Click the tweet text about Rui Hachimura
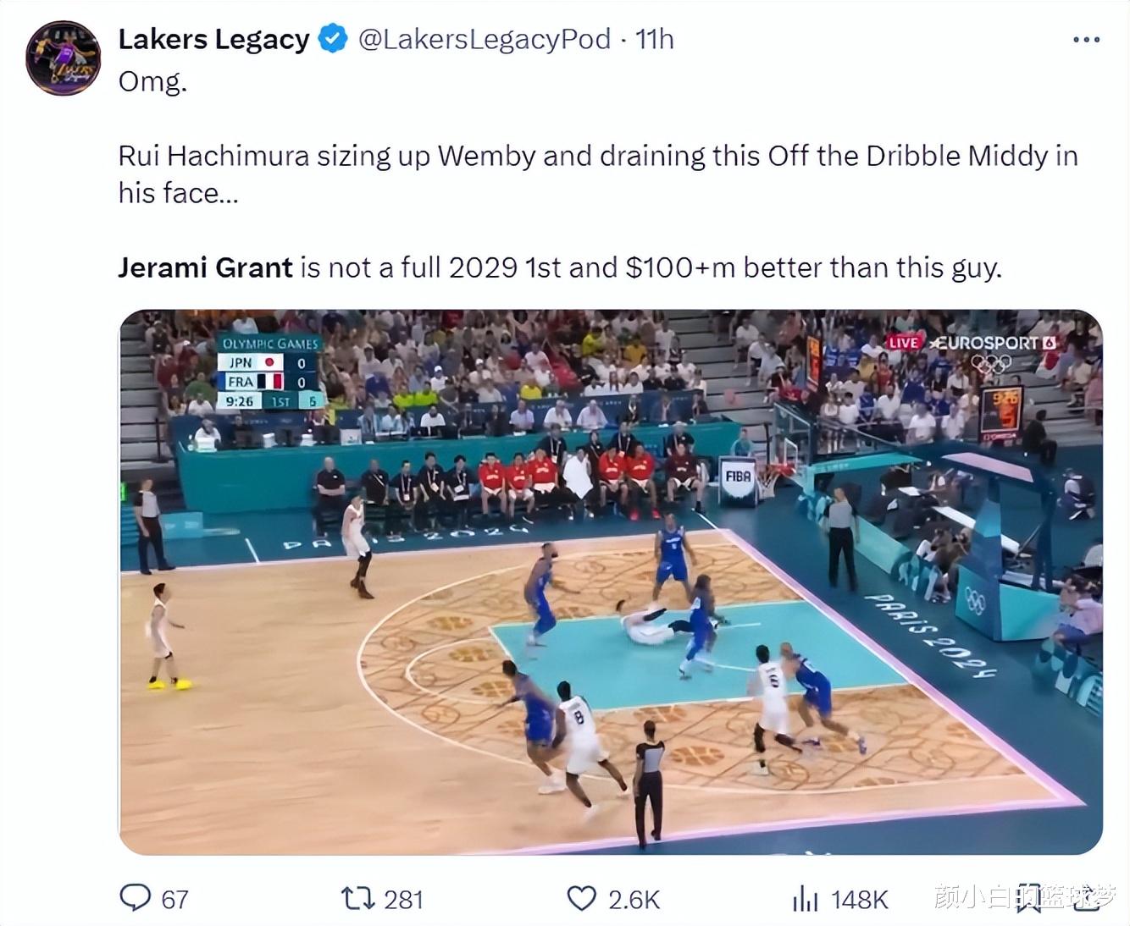Screen dimensions: 1130x926 597,174
